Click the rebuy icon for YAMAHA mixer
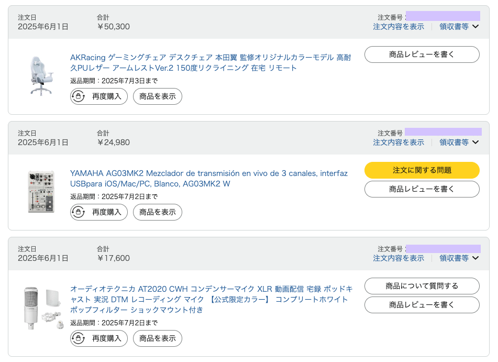This screenshot has width=498, height=362. 79,212
